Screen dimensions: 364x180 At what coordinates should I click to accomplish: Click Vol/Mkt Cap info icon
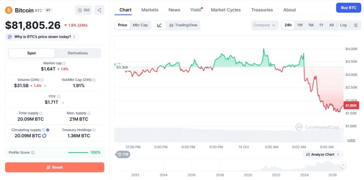tap(94, 80)
